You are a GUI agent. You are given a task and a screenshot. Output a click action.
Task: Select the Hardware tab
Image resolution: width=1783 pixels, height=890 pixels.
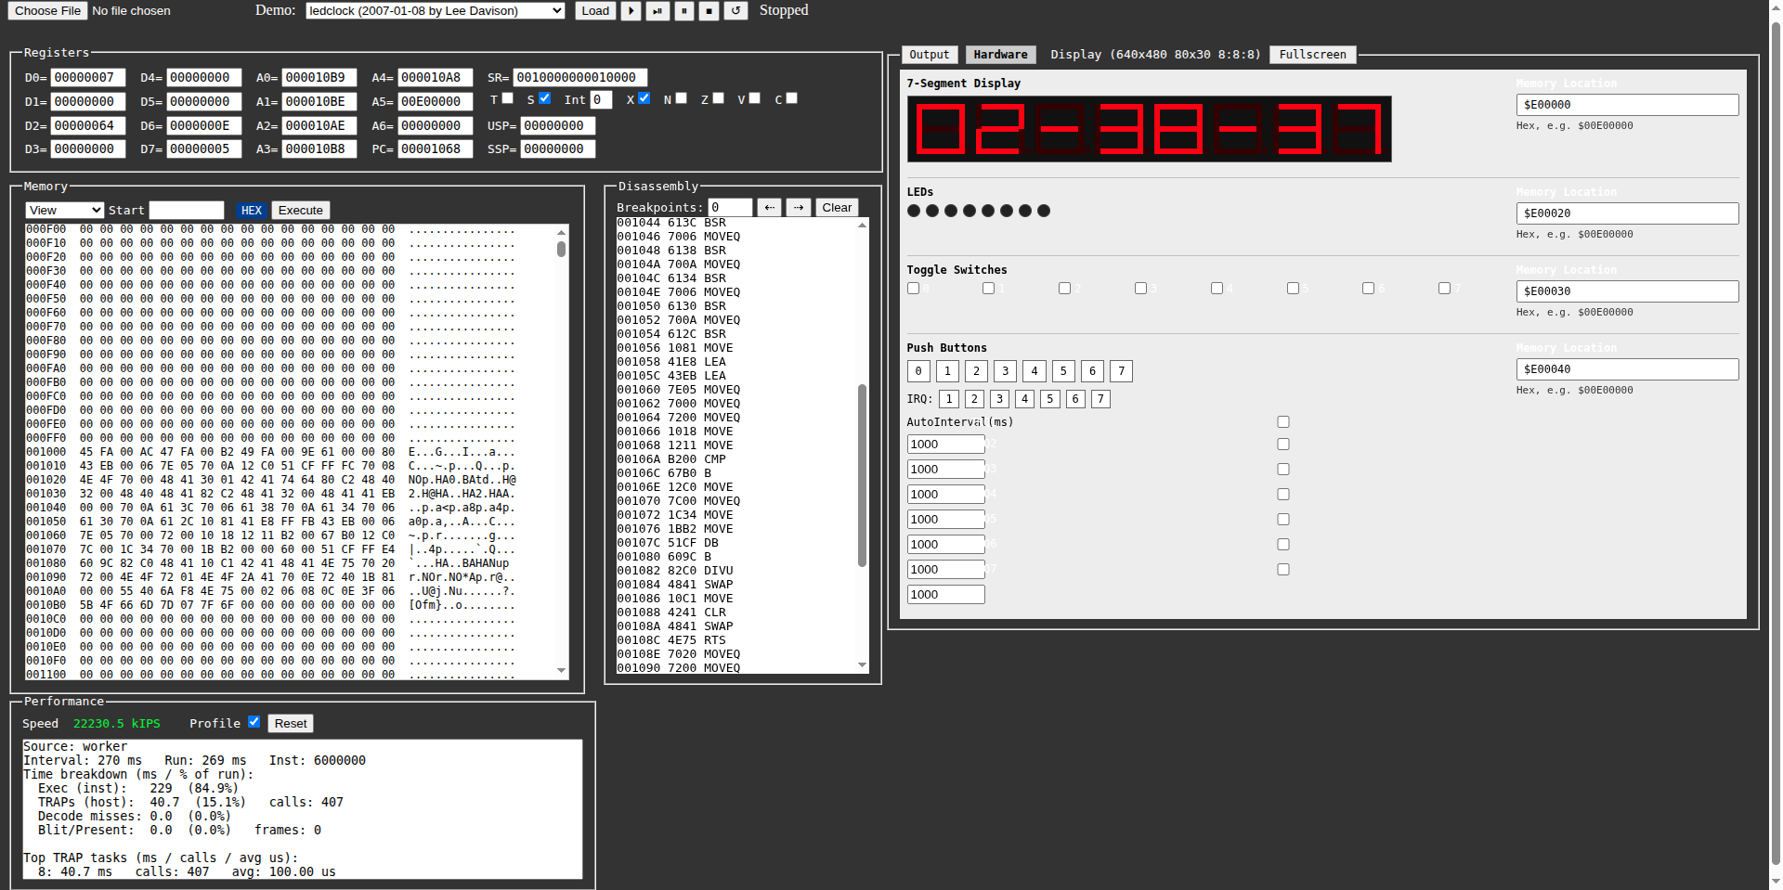[1000, 55]
